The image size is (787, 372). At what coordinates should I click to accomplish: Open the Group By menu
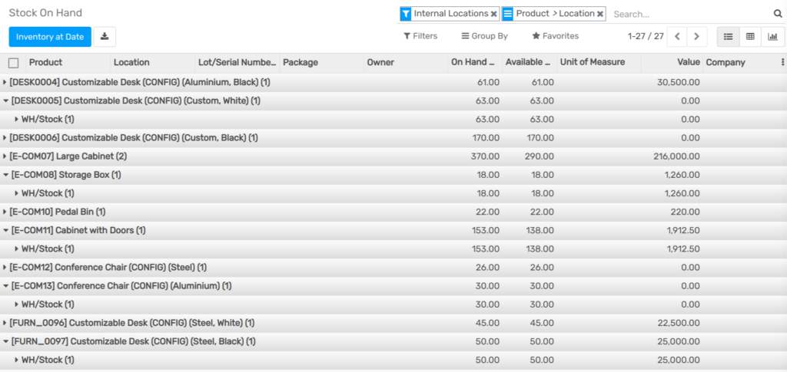[x=484, y=36]
